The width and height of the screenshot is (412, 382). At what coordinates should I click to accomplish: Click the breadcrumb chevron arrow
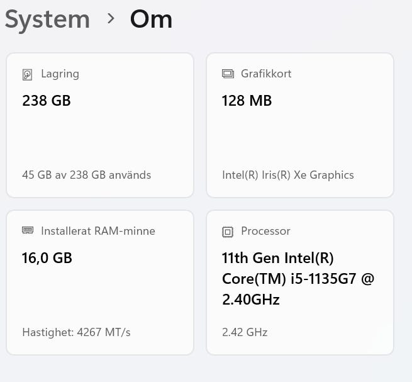(x=111, y=19)
